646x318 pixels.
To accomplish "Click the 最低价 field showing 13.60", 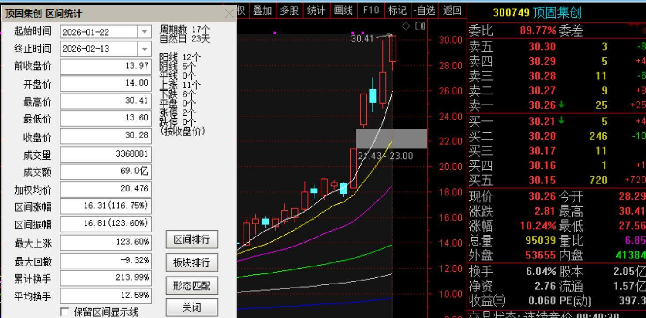I will click(x=106, y=118).
